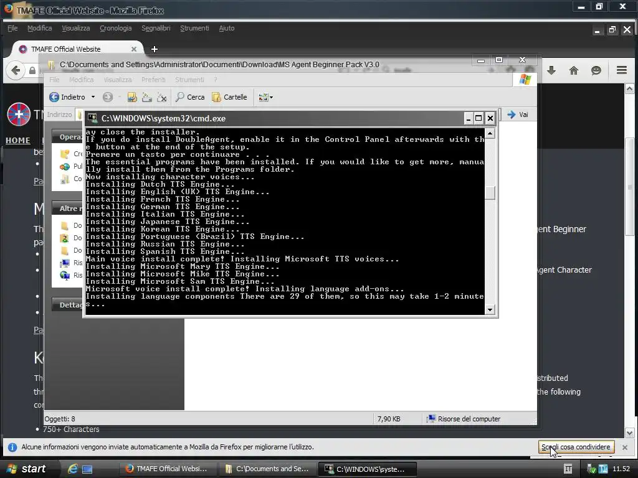Image resolution: width=638 pixels, height=478 pixels.
Task: Open Firefox Segnalibri menu
Action: 156,28
